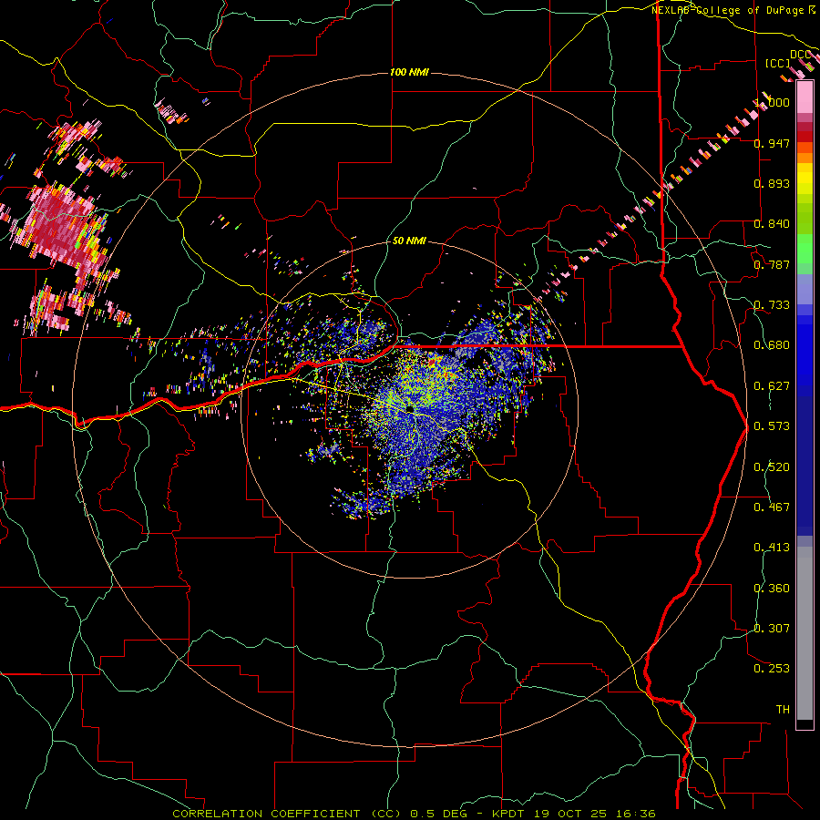Image resolution: width=820 pixels, height=820 pixels.
Task: Click the [CC] legend header label
Action: click(x=778, y=63)
